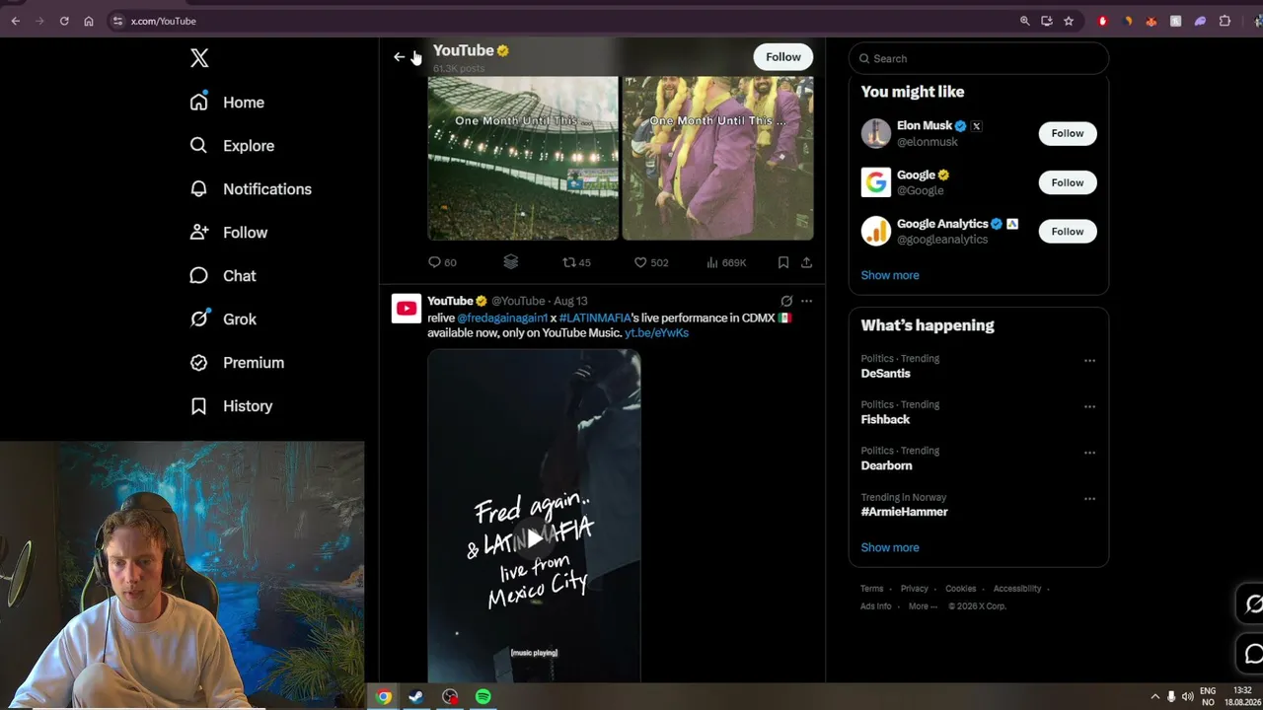Screen dimensions: 1263x710
Task: Click the browser back arrow
Action: pyautogui.click(x=16, y=21)
